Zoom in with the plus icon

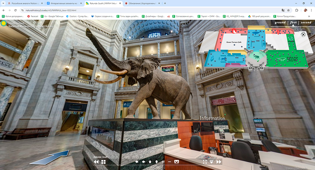click(163, 162)
